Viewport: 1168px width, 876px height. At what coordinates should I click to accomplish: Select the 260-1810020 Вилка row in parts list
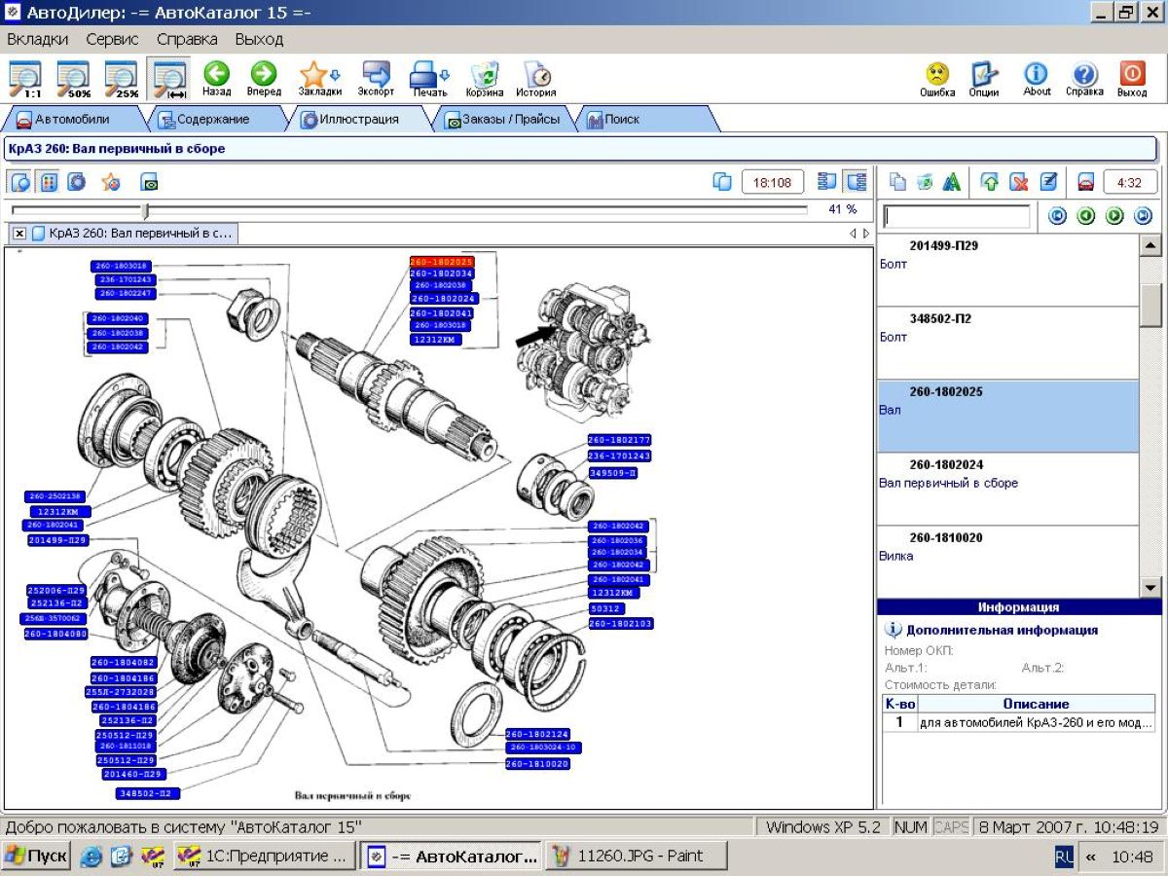(x=1007, y=562)
